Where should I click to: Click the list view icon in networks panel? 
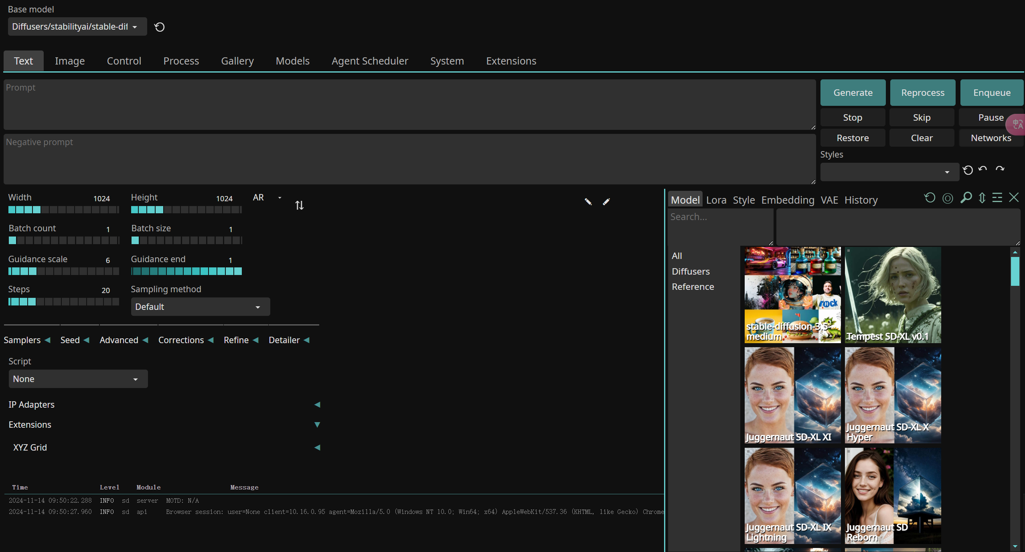pyautogui.click(x=997, y=198)
